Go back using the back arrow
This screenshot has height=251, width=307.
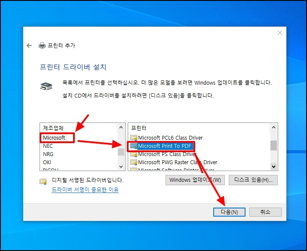click(29, 46)
